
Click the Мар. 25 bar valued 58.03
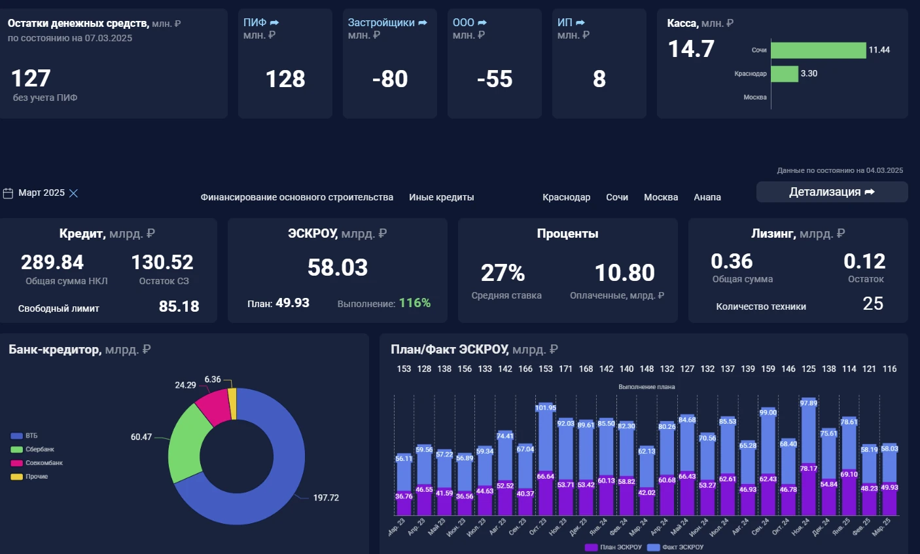889,463
